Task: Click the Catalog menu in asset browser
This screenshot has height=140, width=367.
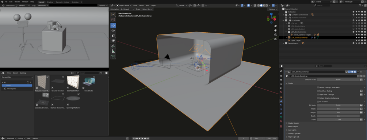Action: coord(23,73)
